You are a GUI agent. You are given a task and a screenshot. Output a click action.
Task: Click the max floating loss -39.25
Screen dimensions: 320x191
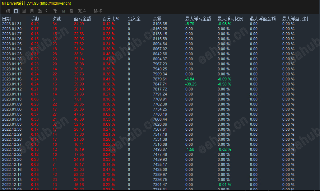(191, 84)
